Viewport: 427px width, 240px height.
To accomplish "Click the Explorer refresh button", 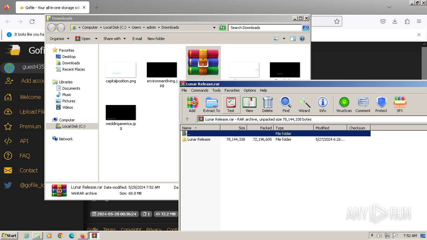I will click(223, 28).
